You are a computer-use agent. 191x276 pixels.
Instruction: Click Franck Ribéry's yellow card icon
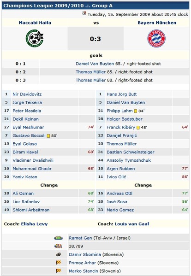click(138, 128)
